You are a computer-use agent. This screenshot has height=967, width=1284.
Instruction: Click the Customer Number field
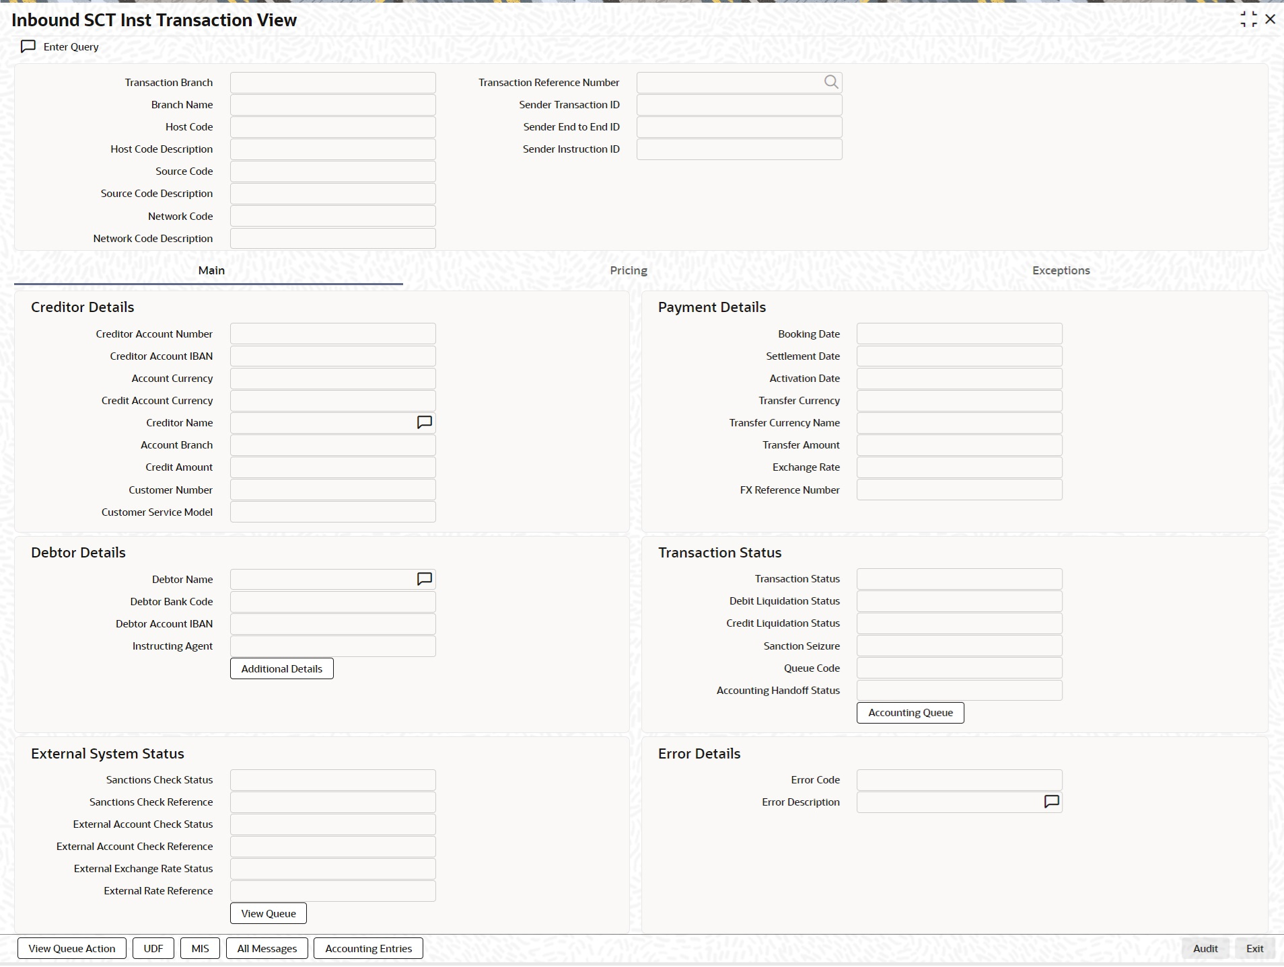coord(333,490)
